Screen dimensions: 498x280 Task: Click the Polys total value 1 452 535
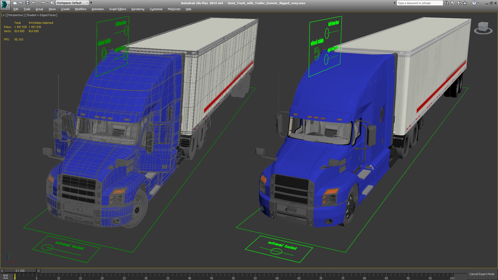(20, 27)
